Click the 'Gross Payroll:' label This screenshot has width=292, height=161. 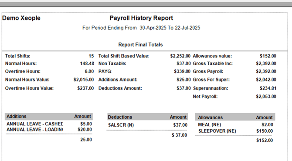click(208, 71)
